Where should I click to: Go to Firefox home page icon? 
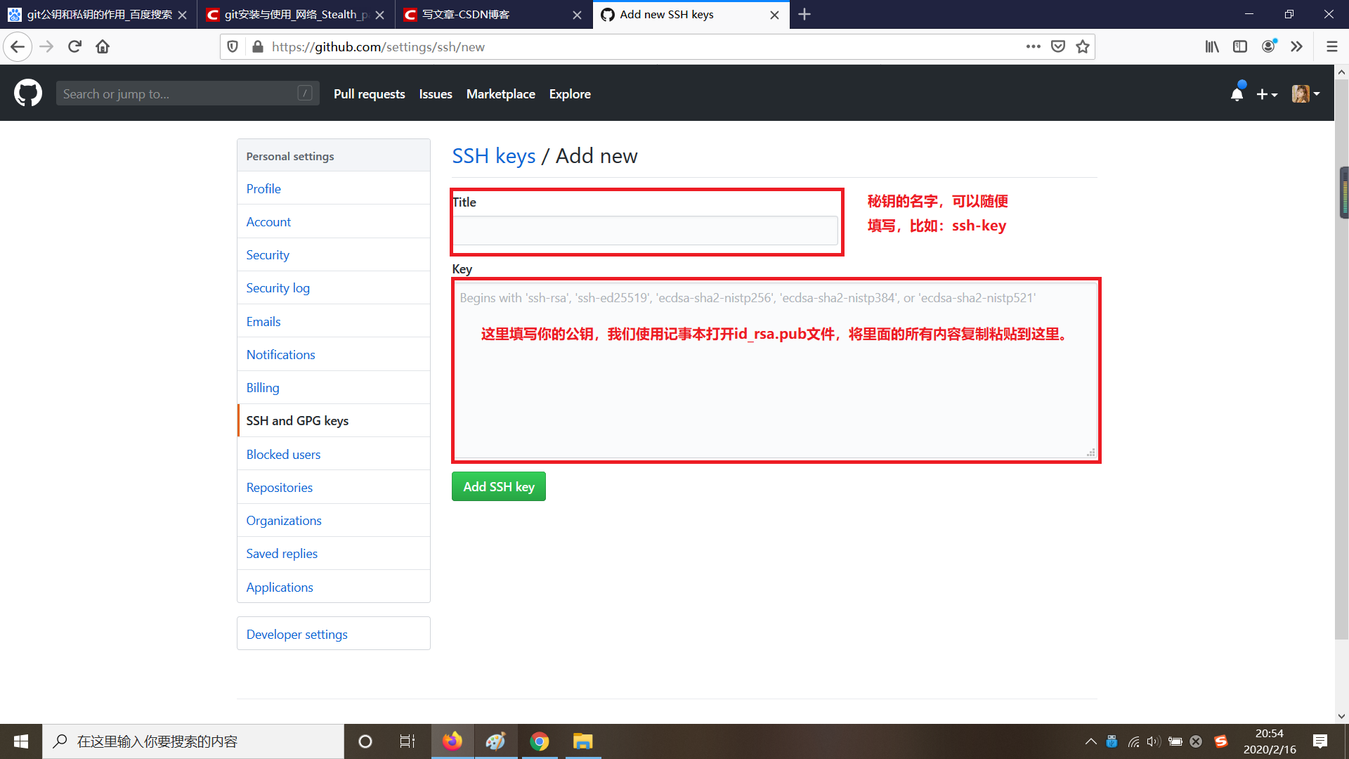[103, 46]
